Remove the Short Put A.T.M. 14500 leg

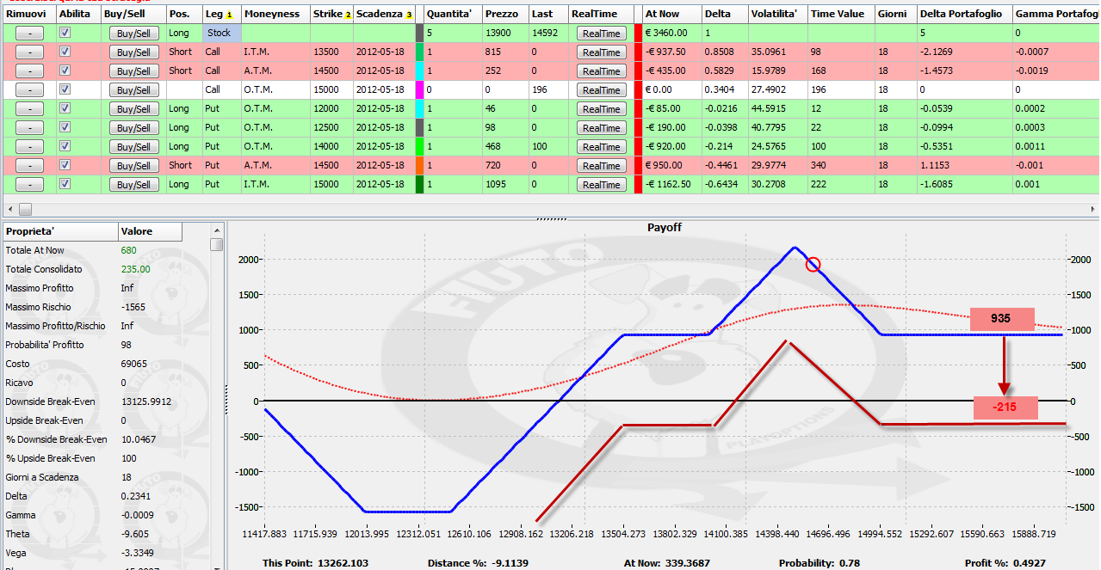click(x=29, y=166)
